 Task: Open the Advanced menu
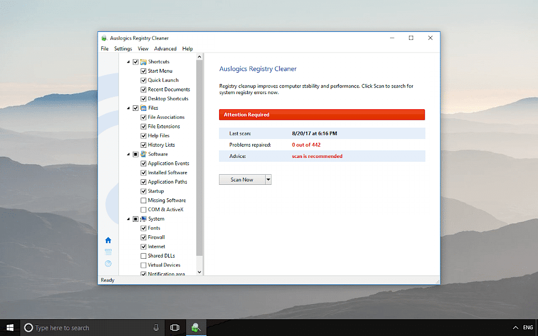pos(165,49)
